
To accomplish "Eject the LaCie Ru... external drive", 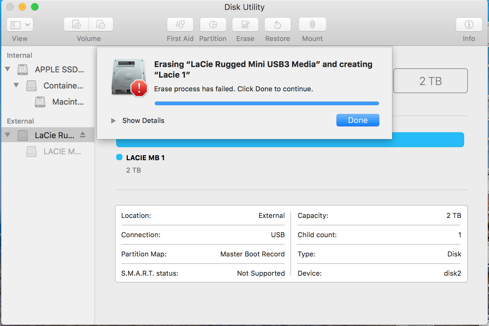I will [83, 135].
